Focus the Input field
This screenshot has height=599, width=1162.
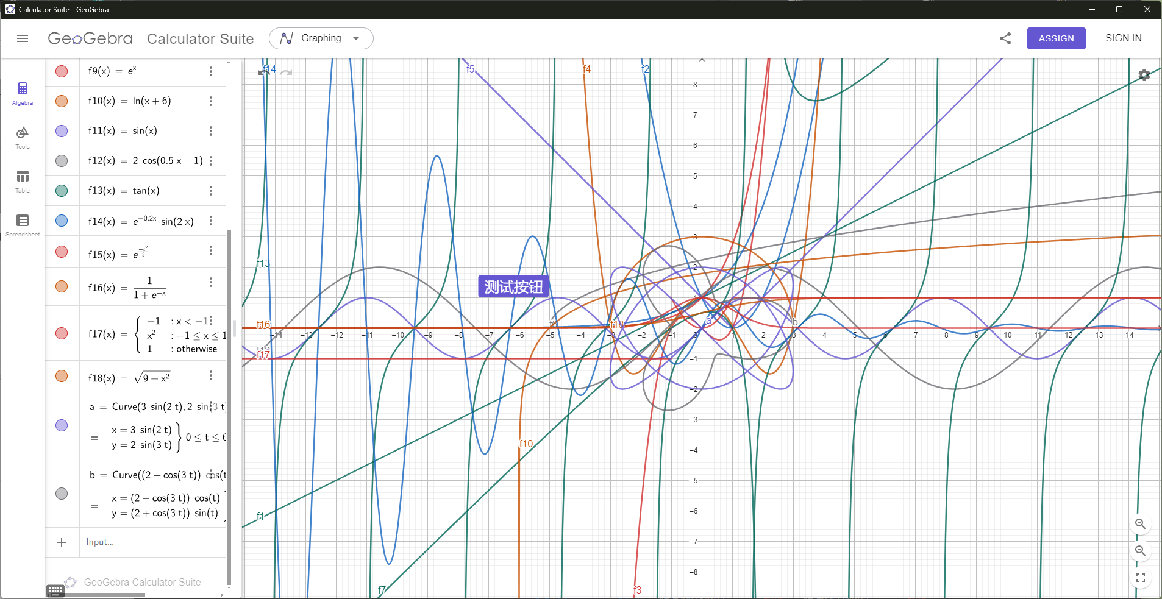click(152, 542)
